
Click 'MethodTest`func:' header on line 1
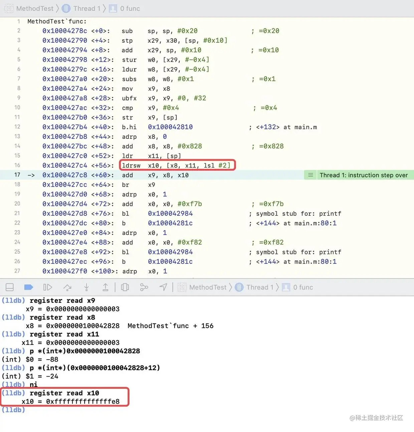pyautogui.click(x=57, y=21)
